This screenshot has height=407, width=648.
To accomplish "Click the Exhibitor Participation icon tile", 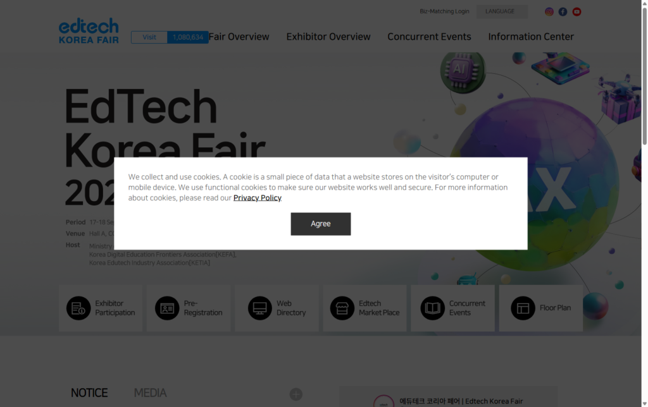I will (x=78, y=308).
